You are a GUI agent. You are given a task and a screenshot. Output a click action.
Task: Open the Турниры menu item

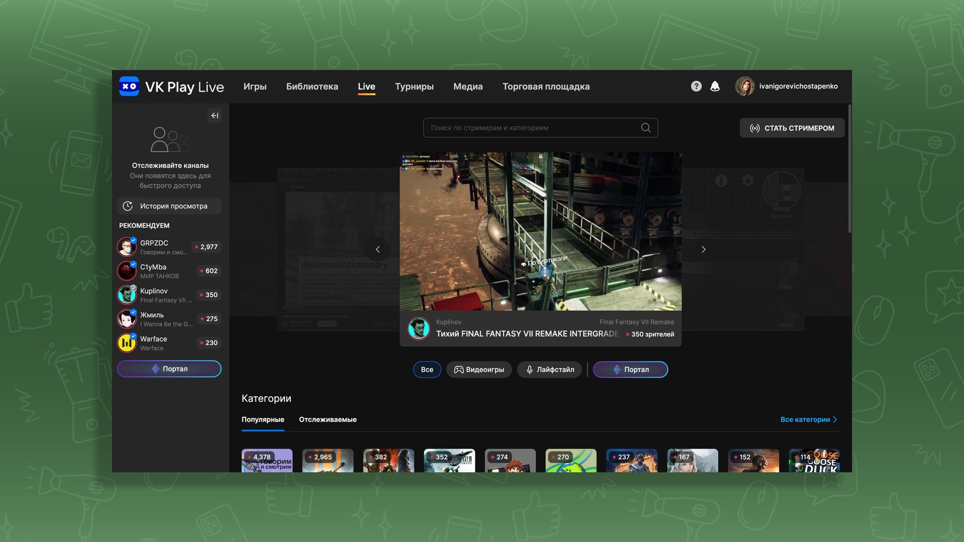[415, 87]
